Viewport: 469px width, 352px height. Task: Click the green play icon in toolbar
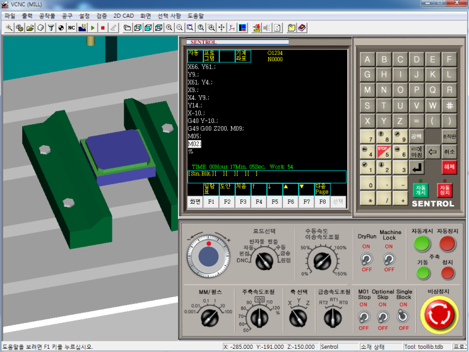[x=93, y=28]
